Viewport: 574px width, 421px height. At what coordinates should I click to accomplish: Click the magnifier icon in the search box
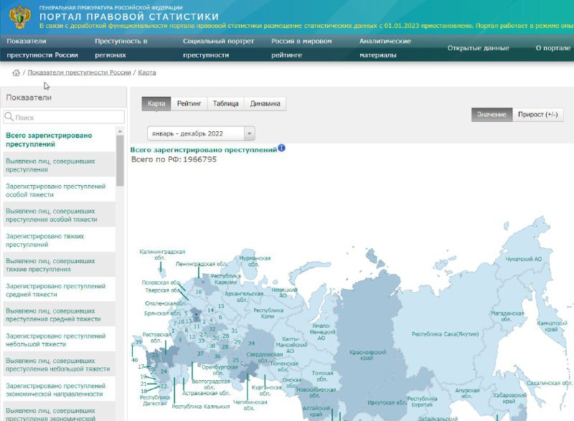9,117
